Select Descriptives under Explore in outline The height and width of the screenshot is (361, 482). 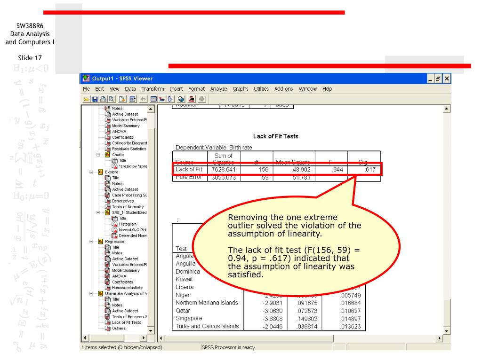(x=123, y=201)
